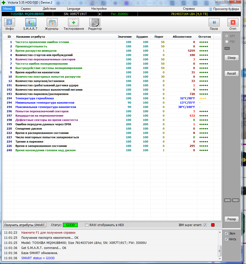Sort by Абсолютное column header
The width and height of the screenshot is (246, 264).
(182, 37)
